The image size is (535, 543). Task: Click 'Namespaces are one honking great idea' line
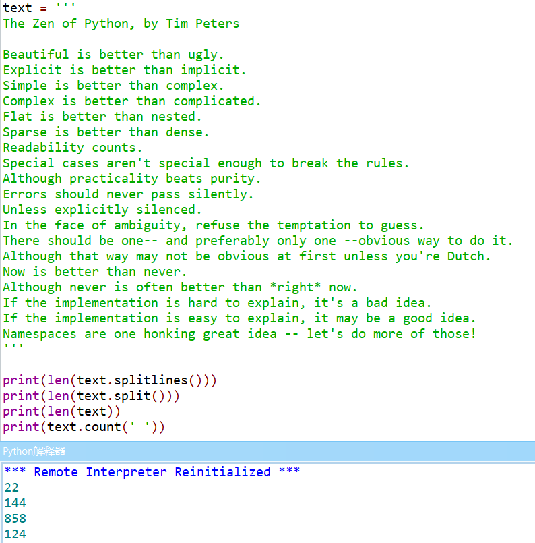click(239, 334)
